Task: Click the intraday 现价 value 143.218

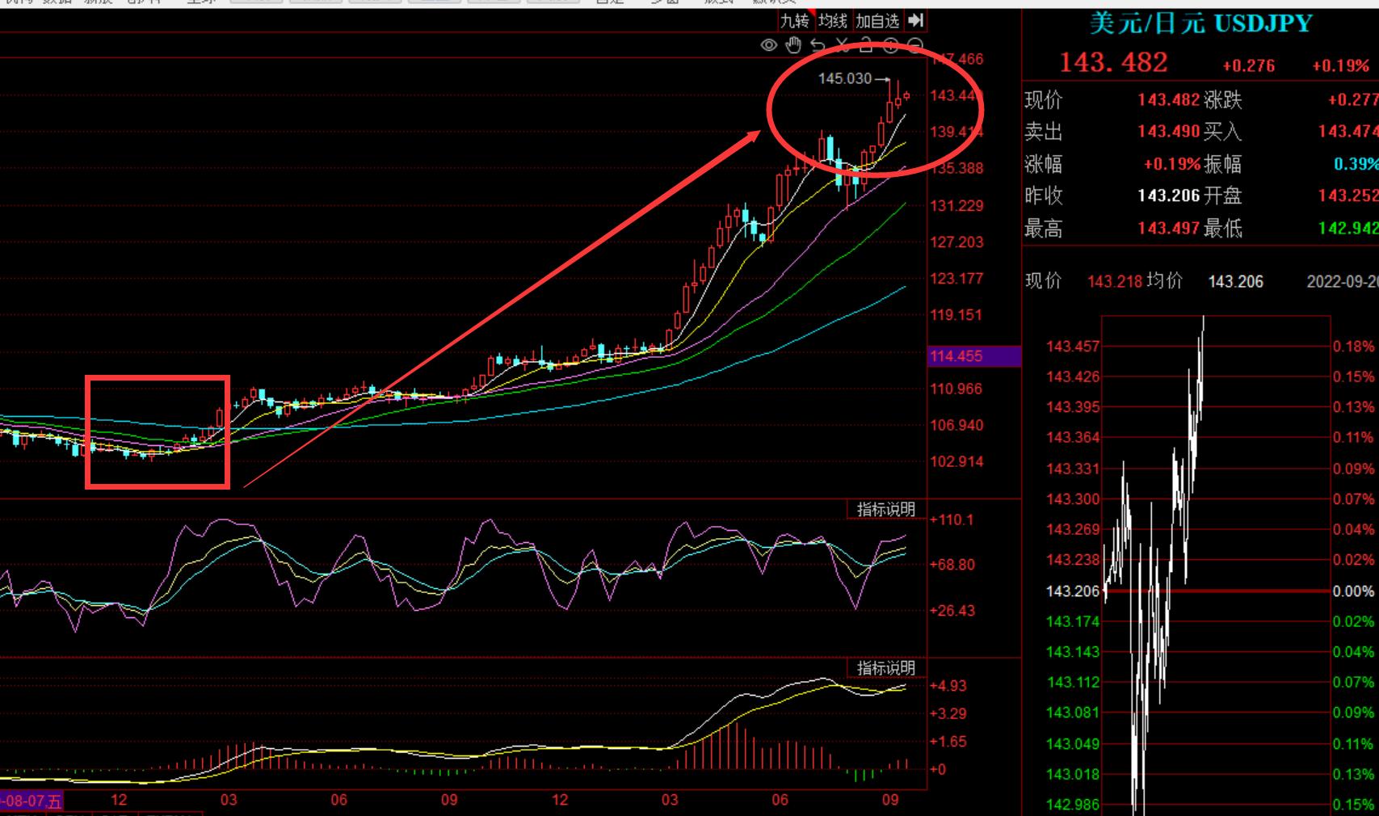Action: coord(1115,281)
